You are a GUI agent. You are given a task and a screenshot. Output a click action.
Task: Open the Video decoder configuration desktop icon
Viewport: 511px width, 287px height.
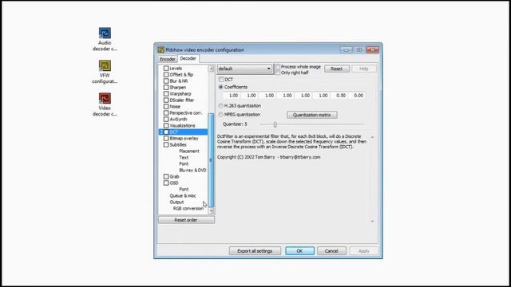click(105, 104)
